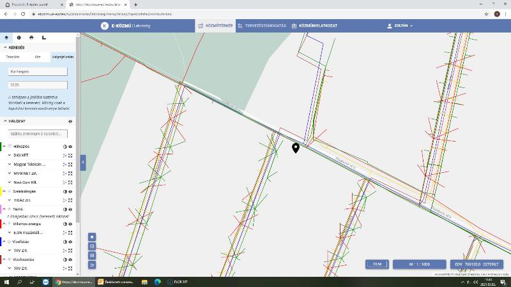511x287 pixels.
Task: Expand the DIGI KFT entry
Action: pyautogui.click(x=10, y=155)
